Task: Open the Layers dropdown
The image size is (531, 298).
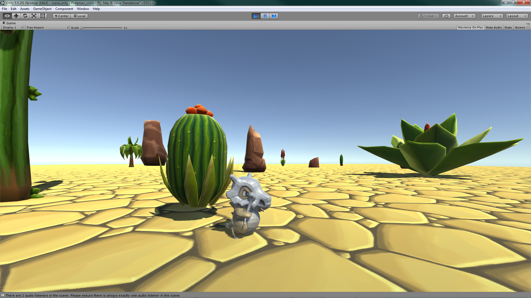Action: point(492,16)
